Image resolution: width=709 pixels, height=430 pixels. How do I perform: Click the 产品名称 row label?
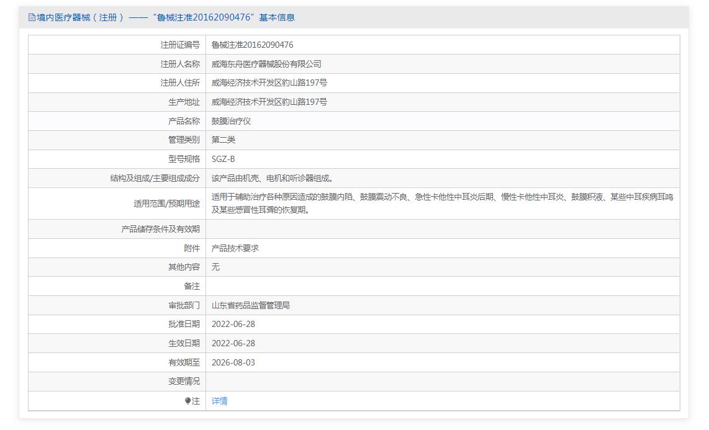184,121
